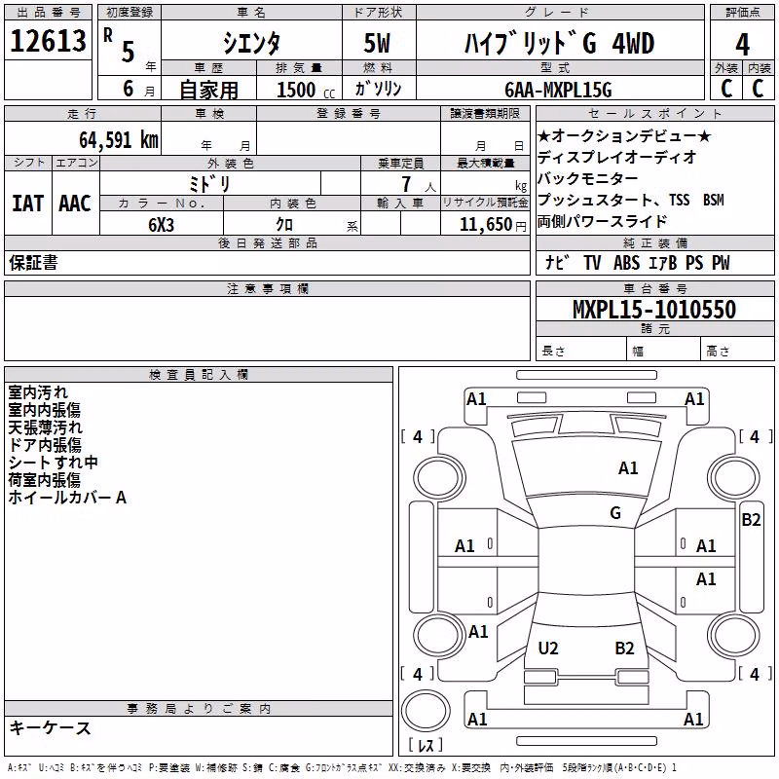This screenshot has height=779, width=779.
Task: Click ディスプレイオーディオ sales point line
Action: 616,157
